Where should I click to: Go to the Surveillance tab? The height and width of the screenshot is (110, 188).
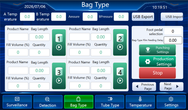point(17,102)
